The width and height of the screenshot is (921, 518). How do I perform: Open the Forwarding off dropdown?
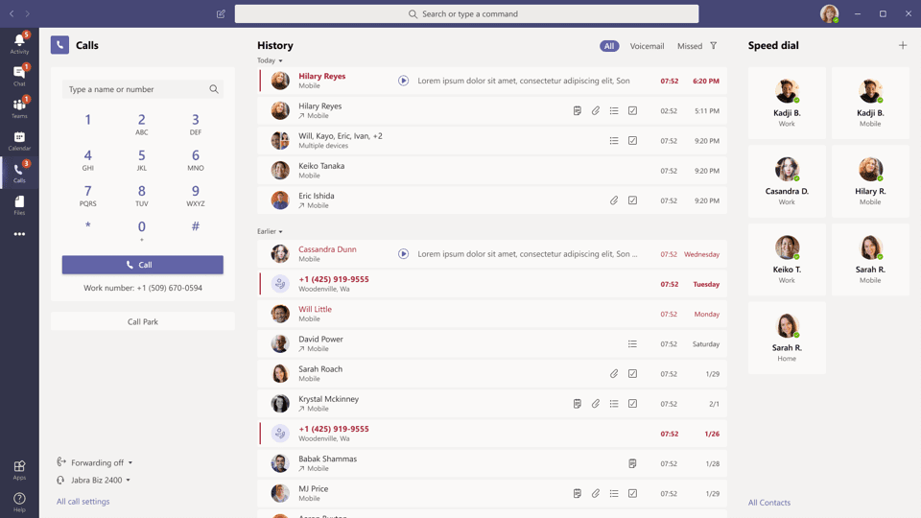[95, 462]
